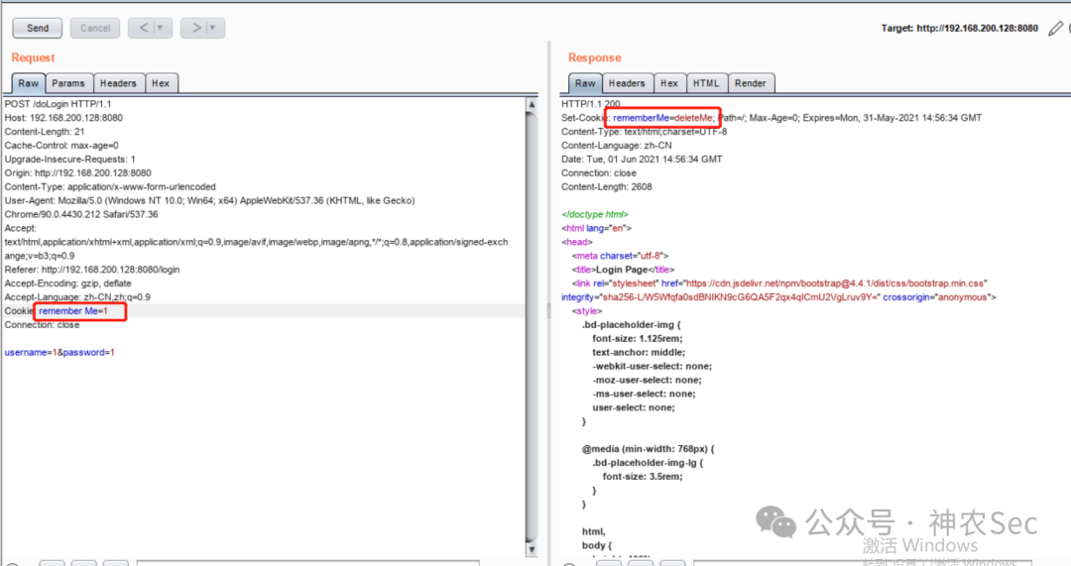This screenshot has width=1071, height=566.
Task: Click the 'Content-Language: zh-CN' line
Action: click(616, 146)
